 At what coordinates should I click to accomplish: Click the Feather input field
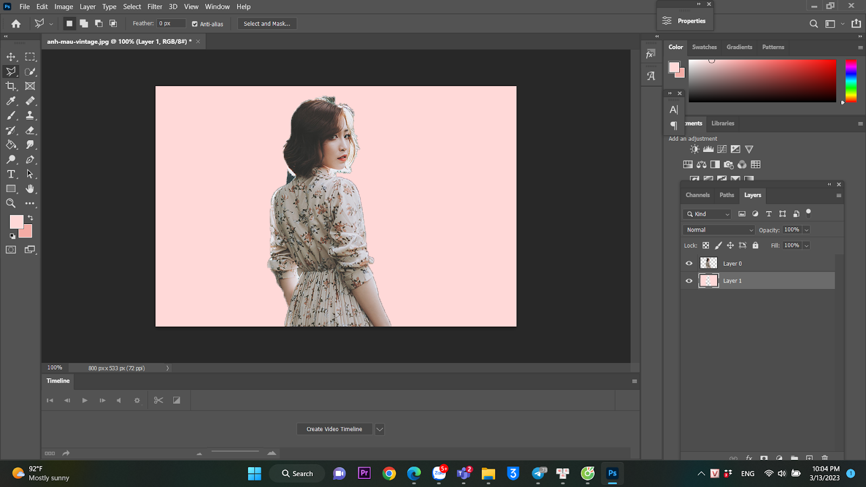tap(171, 24)
